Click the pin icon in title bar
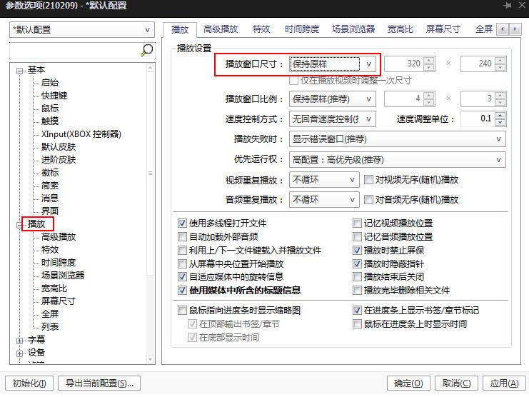529x397 pixels. click(507, 6)
